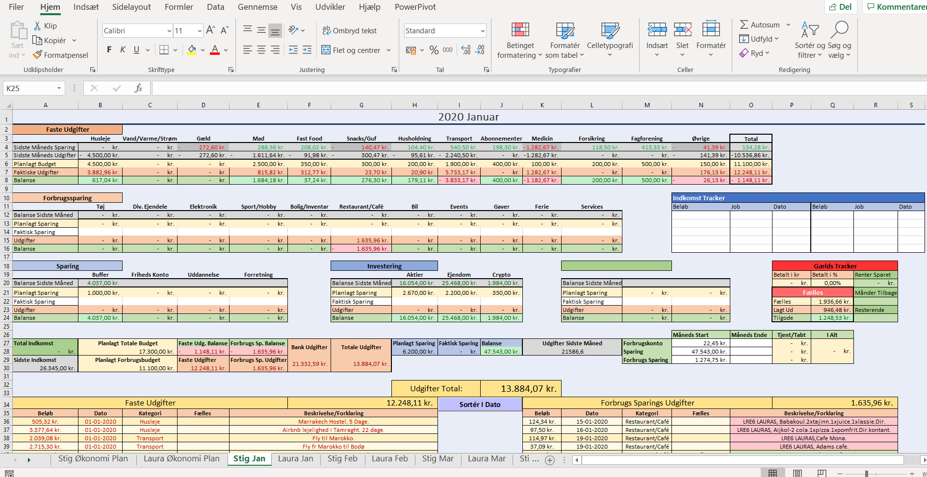This screenshot has width=927, height=477.
Task: Click the Kopiér copy icon
Action: coord(37,40)
